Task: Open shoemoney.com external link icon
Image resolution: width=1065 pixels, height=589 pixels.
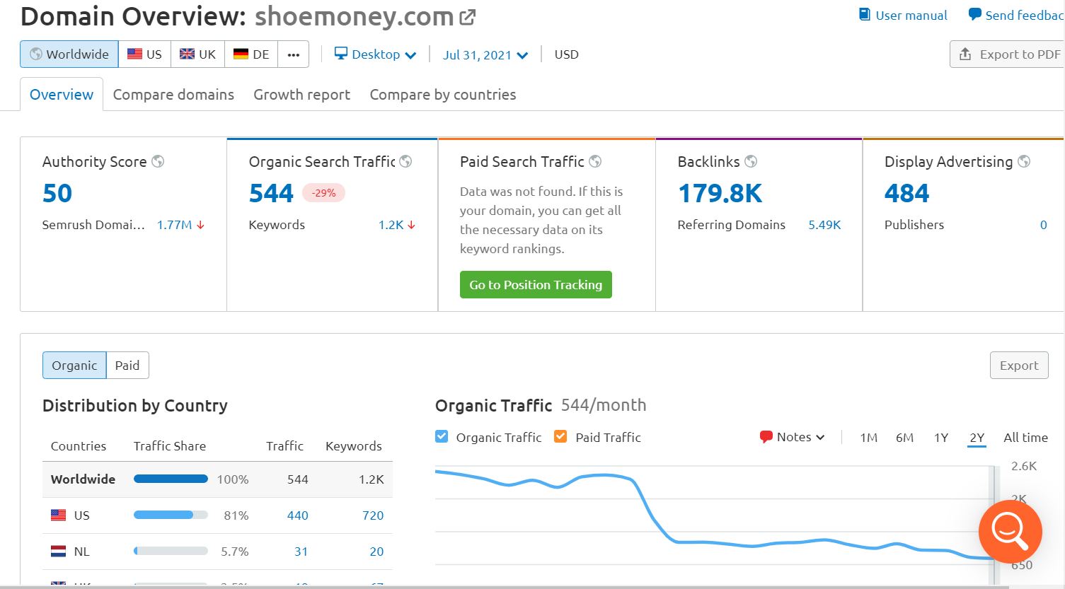Action: click(x=468, y=17)
